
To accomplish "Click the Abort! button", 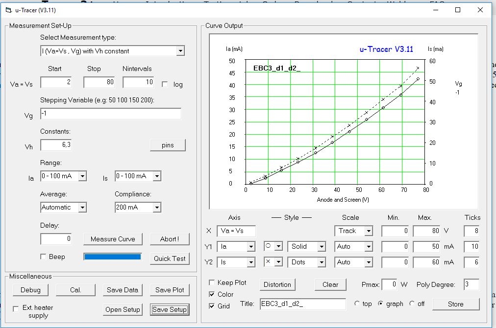I will [x=170, y=239].
